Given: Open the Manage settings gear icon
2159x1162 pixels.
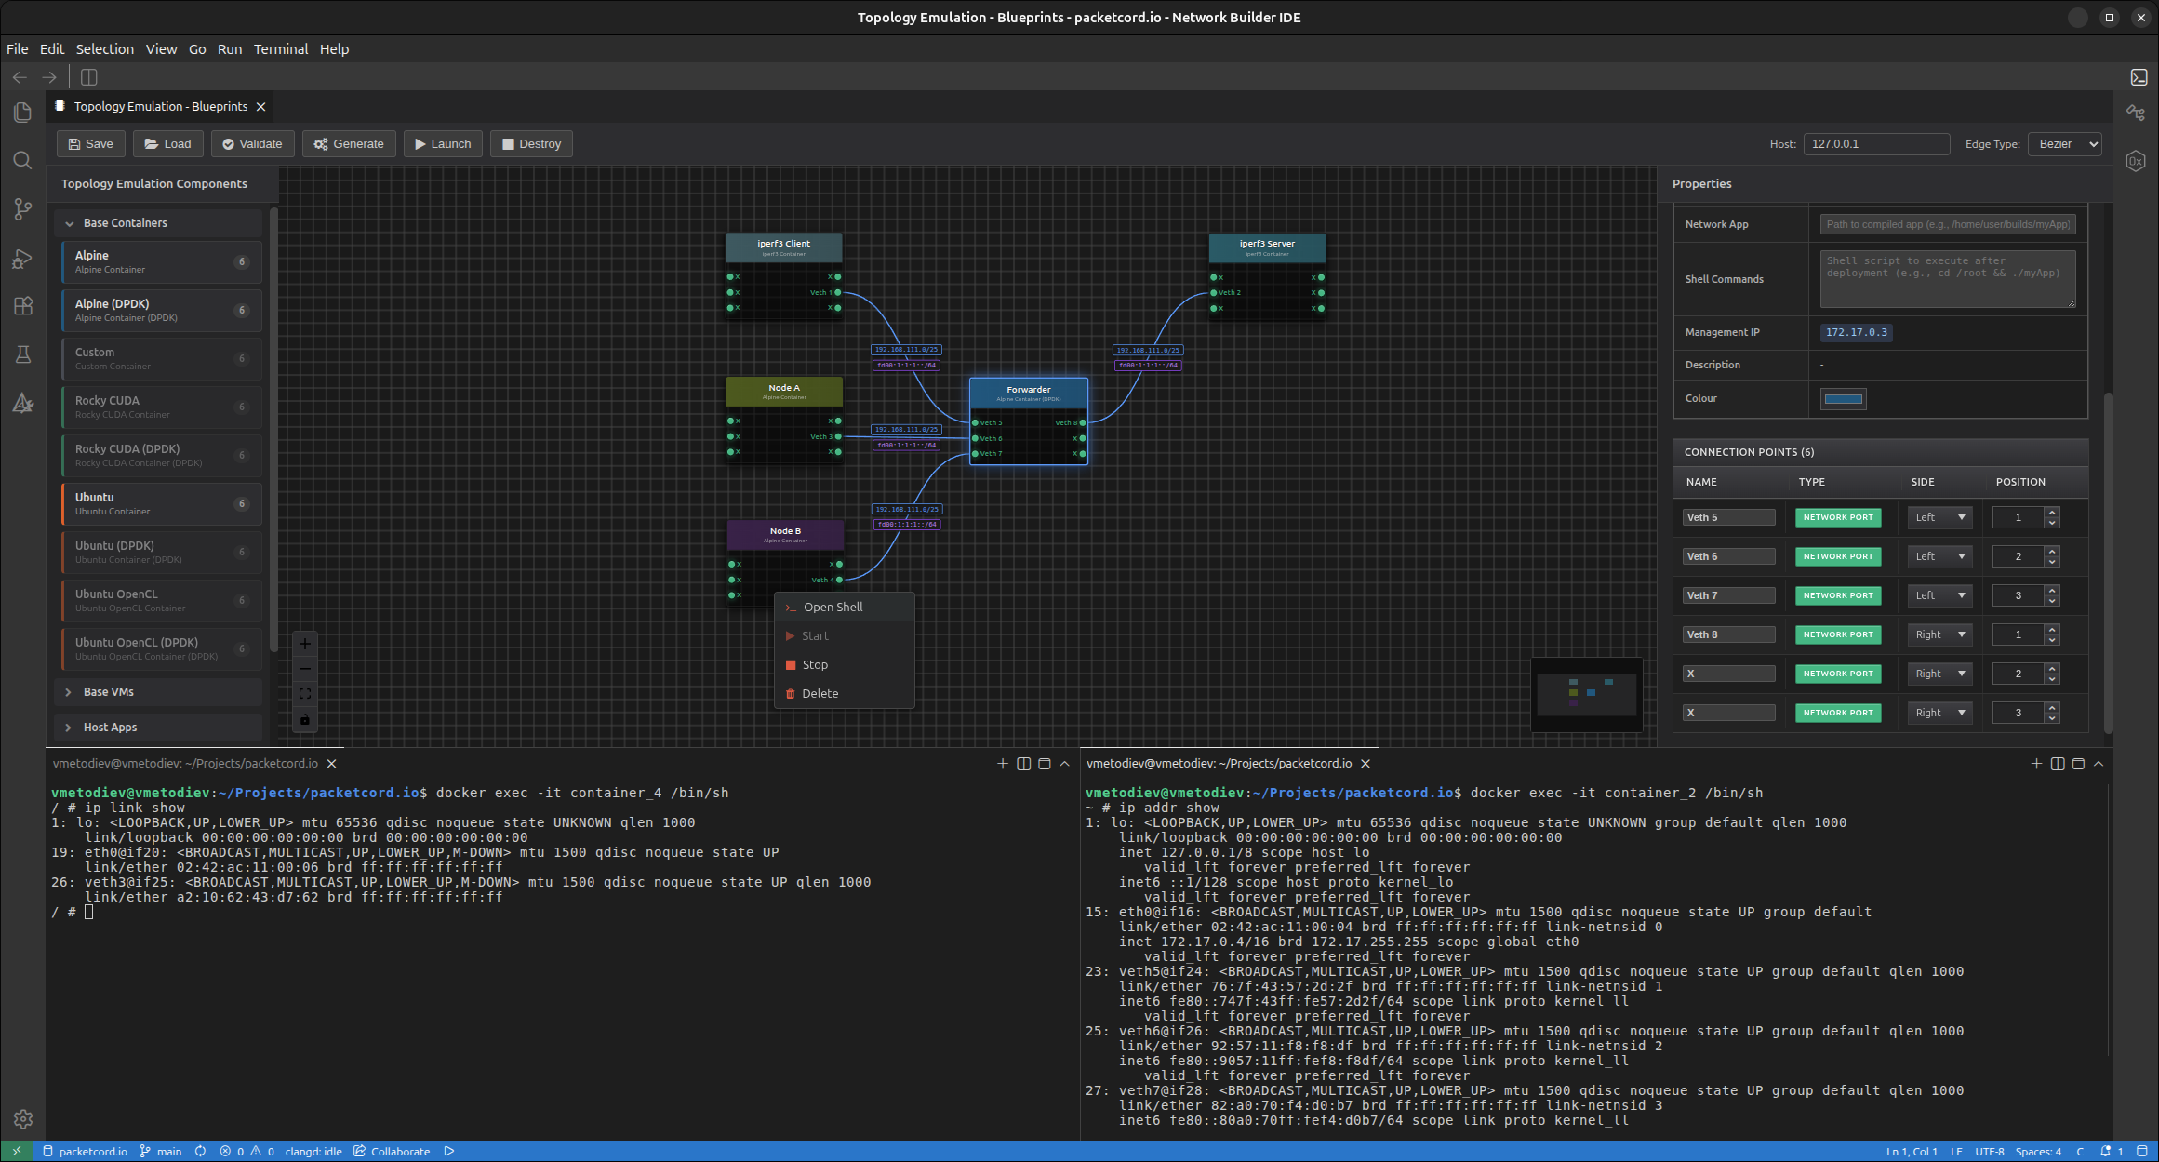Looking at the screenshot, I should tap(23, 1119).
